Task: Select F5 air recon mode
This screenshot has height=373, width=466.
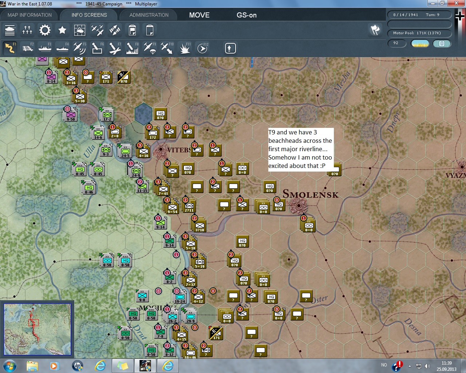Action: 80,48
